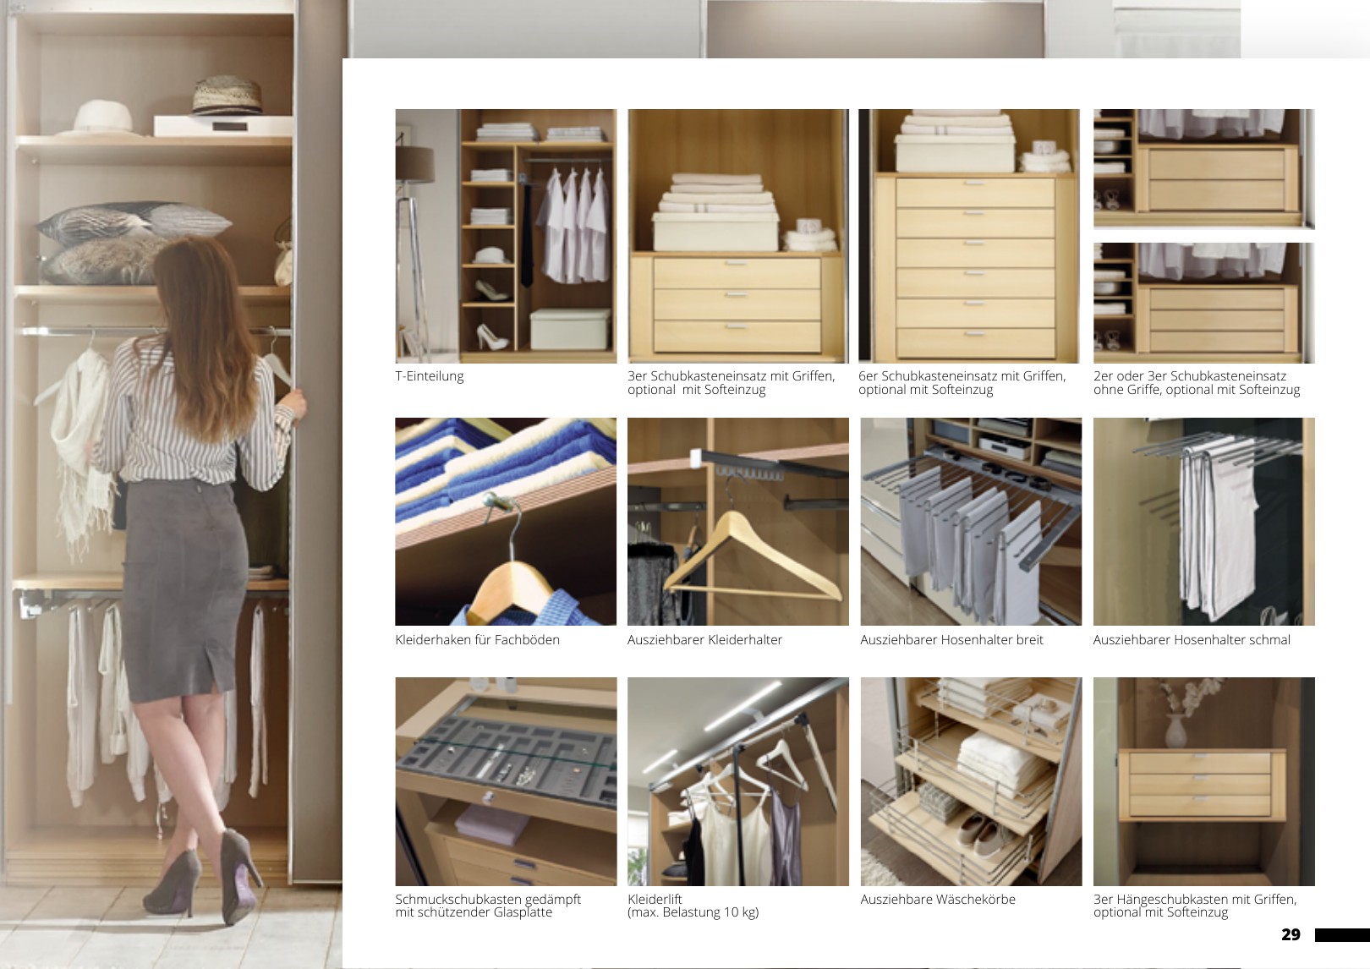Click 'Ausziehbarer Hosenhalter breit' caption
Viewport: 1370px width, 969px height.
coord(952,640)
